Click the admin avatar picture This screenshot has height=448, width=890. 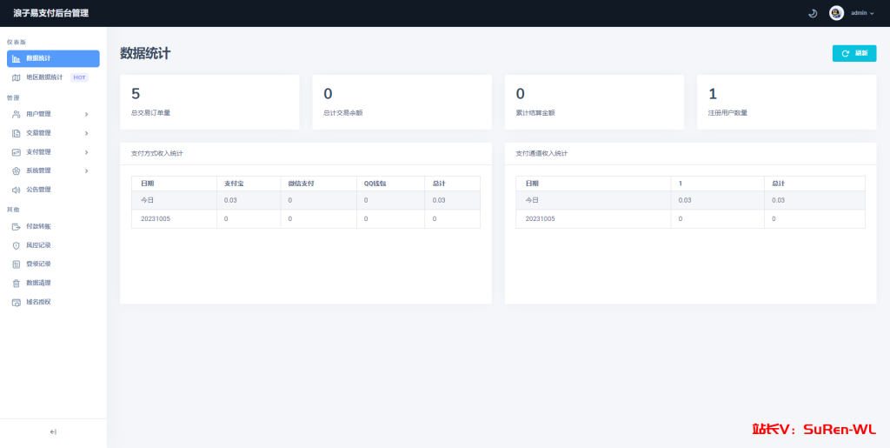click(837, 13)
